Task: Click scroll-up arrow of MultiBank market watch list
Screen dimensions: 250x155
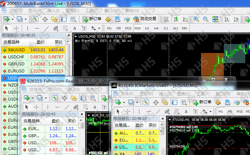Action: 68,41
